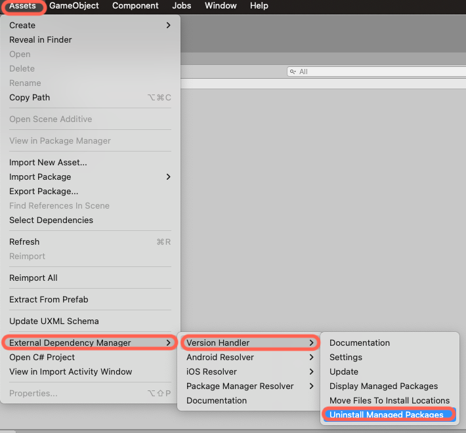Select Update UXML Schema
Image resolution: width=466 pixels, height=433 pixels.
90,321
